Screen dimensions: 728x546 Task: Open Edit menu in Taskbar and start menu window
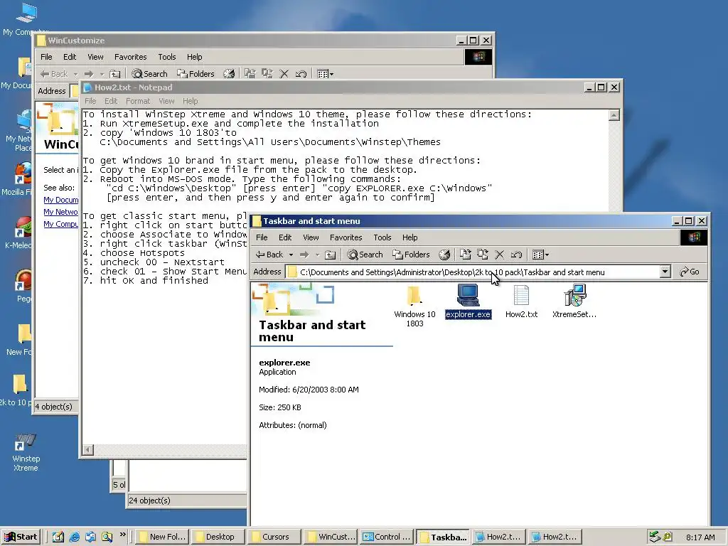point(285,237)
